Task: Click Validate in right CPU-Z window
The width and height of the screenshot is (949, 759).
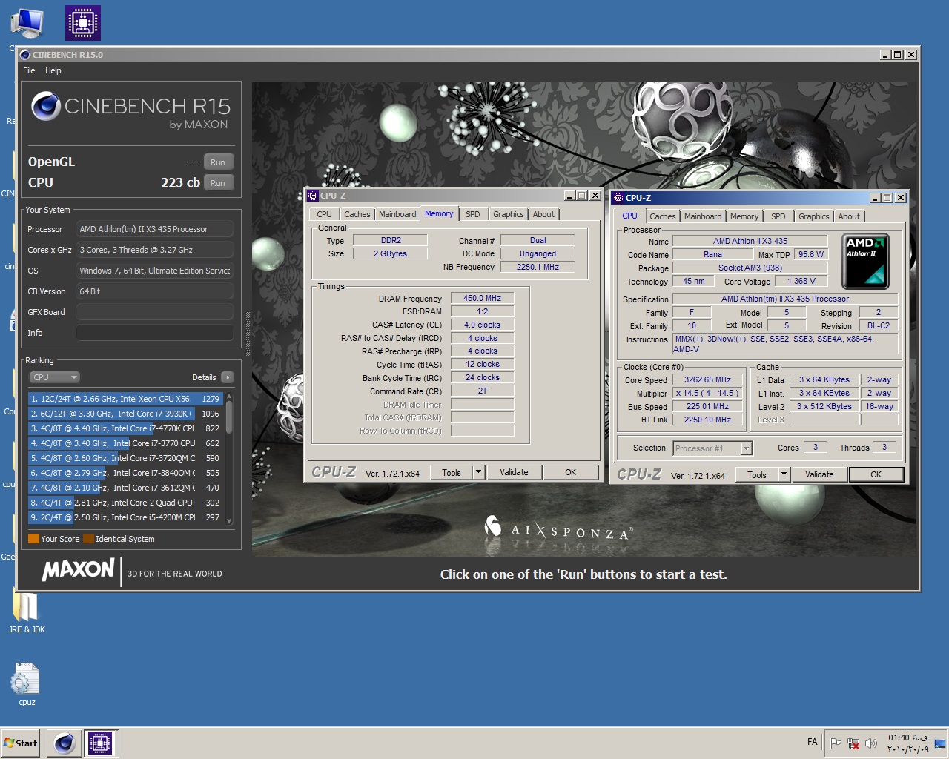Action: 819,474
